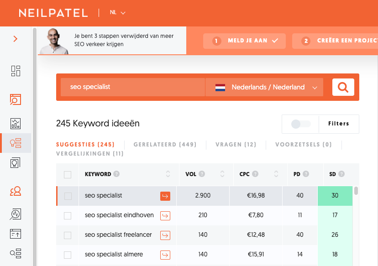This screenshot has height=266, width=378.
Task: Check the box for seo specialist freelancer
Action: tap(68, 235)
